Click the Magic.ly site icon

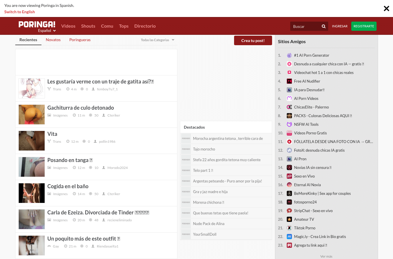pos(289,237)
